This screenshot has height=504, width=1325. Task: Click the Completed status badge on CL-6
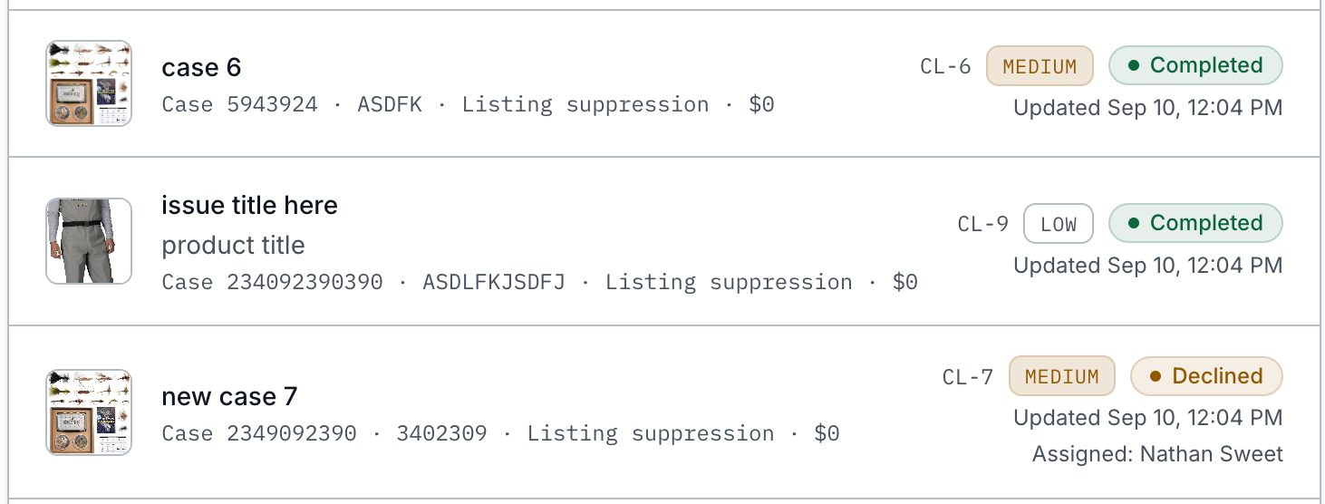pos(1195,66)
